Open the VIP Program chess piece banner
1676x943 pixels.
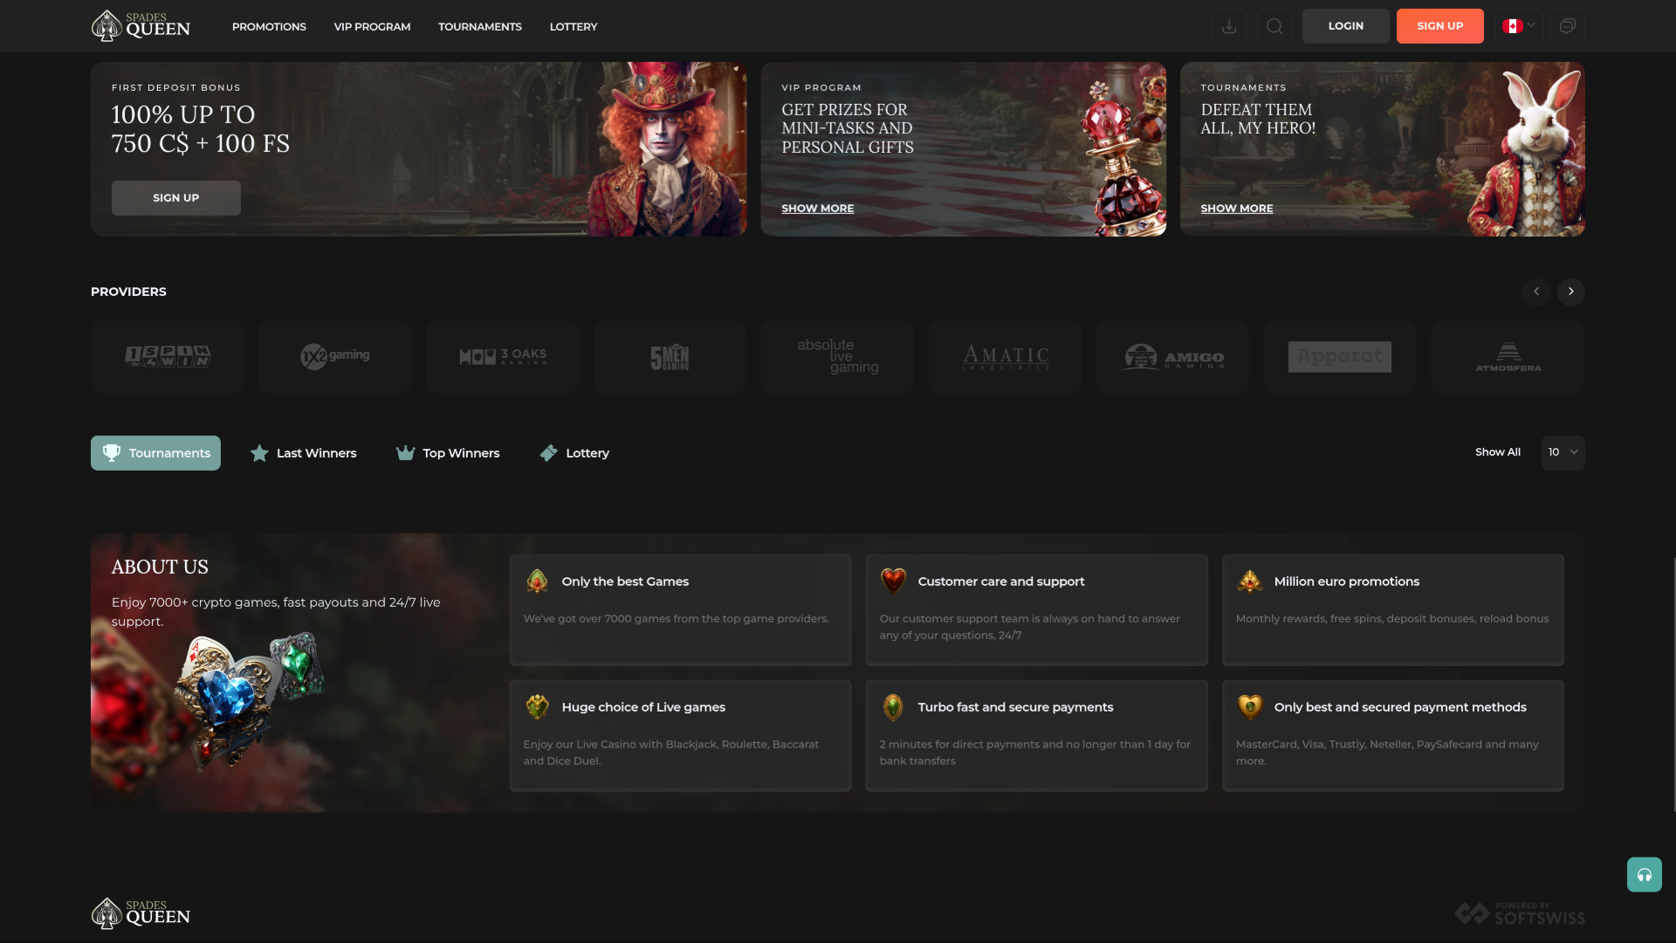coord(963,148)
